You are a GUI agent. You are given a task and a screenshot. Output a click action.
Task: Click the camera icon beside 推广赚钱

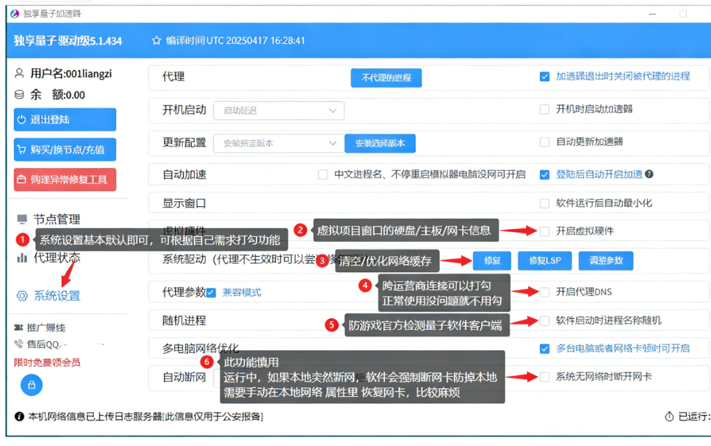coord(19,327)
